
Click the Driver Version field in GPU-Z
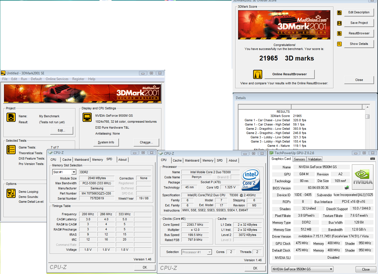tap(333, 236)
